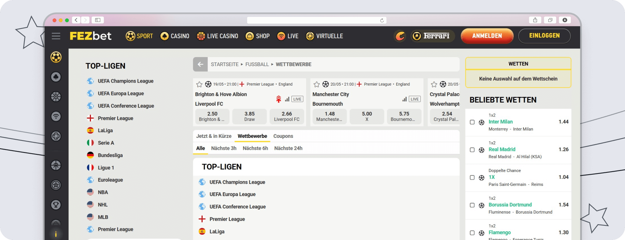Toggle the browser sidebar button
The width and height of the screenshot is (625, 240).
[x=98, y=20]
